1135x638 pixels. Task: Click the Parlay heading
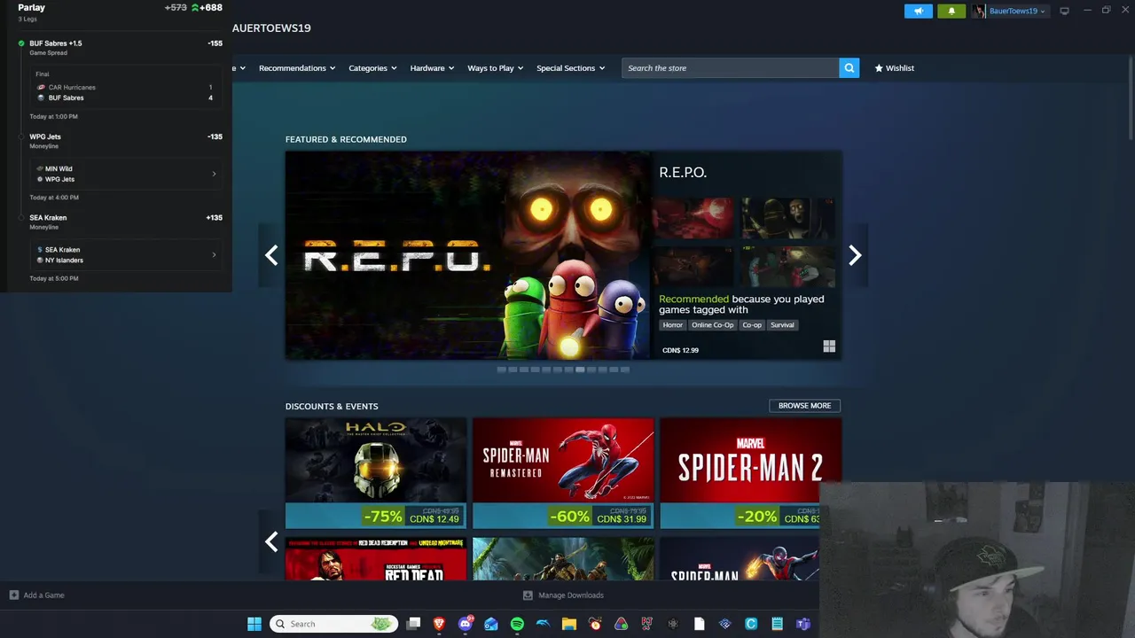tap(32, 8)
